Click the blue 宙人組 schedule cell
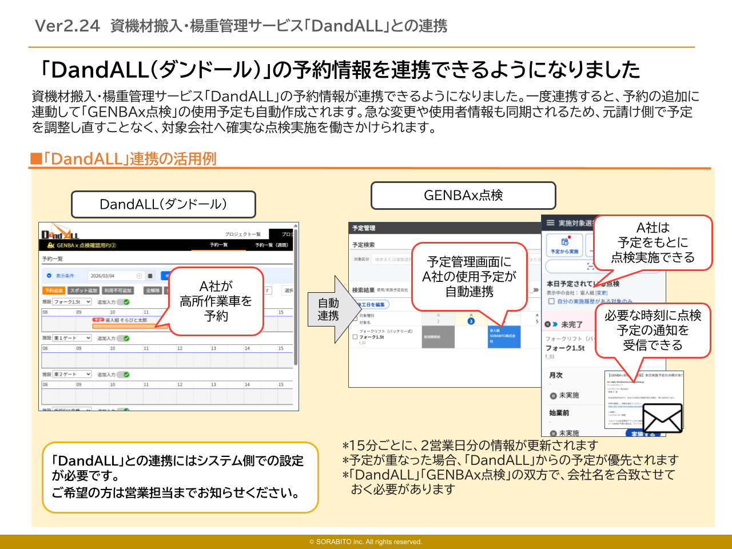Screen dimensions: 732x549 503,336
